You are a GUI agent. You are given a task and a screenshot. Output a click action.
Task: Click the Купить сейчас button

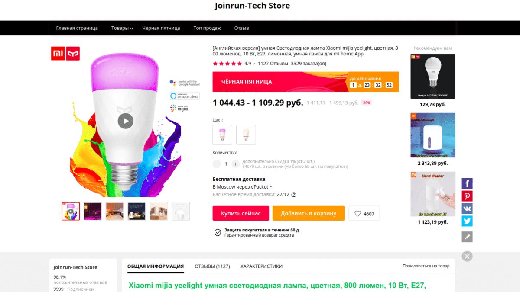tap(240, 214)
